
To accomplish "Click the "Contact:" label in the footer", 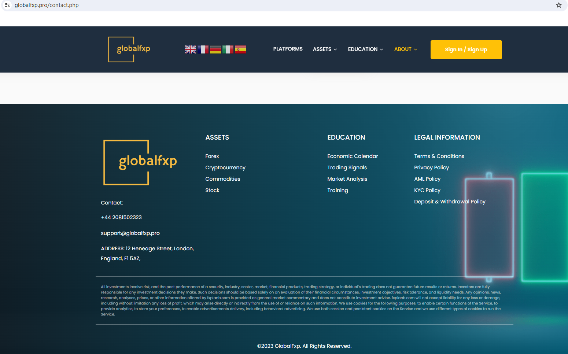I will [112, 203].
